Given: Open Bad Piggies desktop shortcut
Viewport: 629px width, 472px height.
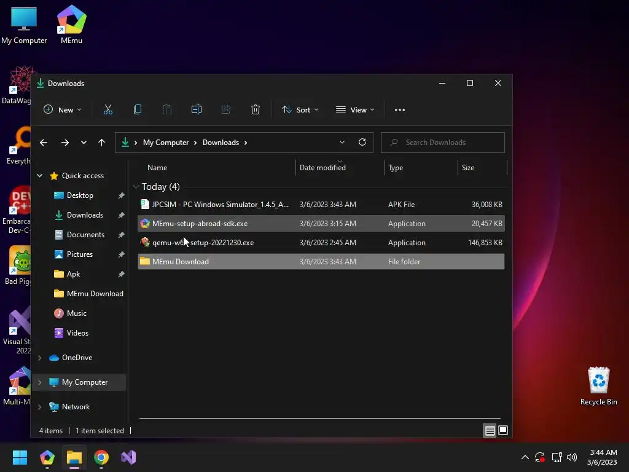Looking at the screenshot, I should coord(17,265).
